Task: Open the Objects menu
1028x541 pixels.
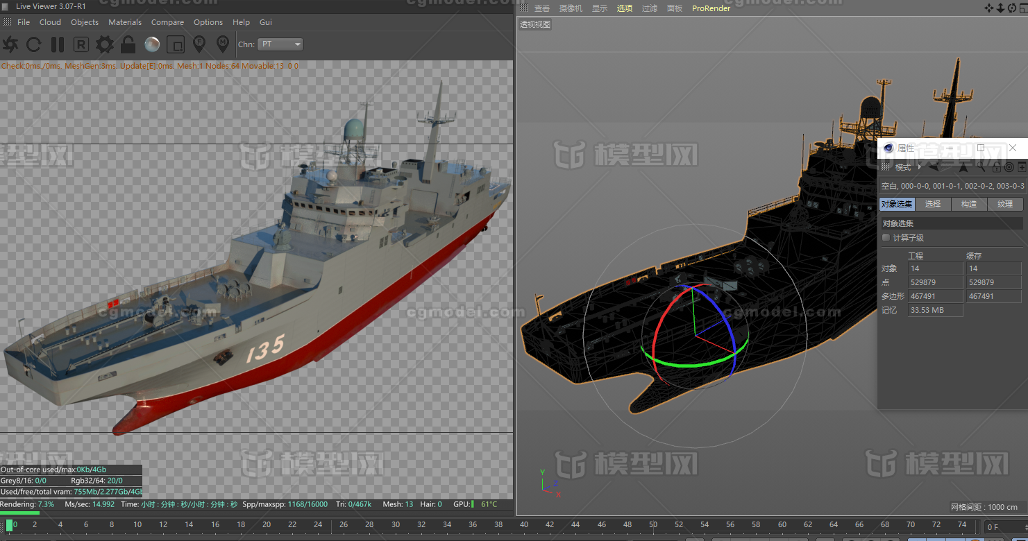Action: 85,22
